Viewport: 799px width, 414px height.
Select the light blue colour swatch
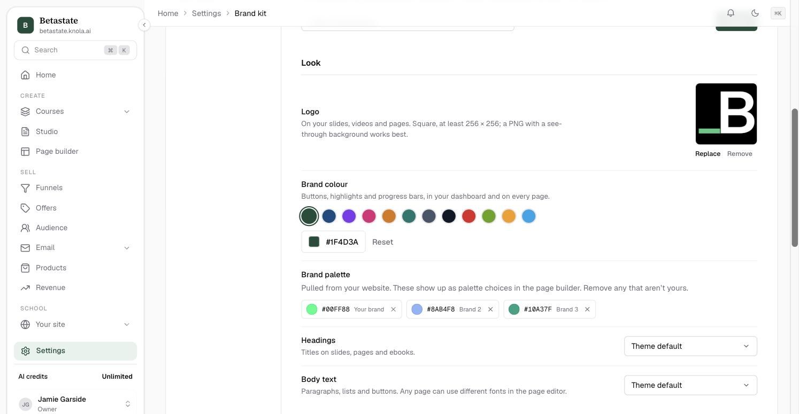(x=529, y=216)
